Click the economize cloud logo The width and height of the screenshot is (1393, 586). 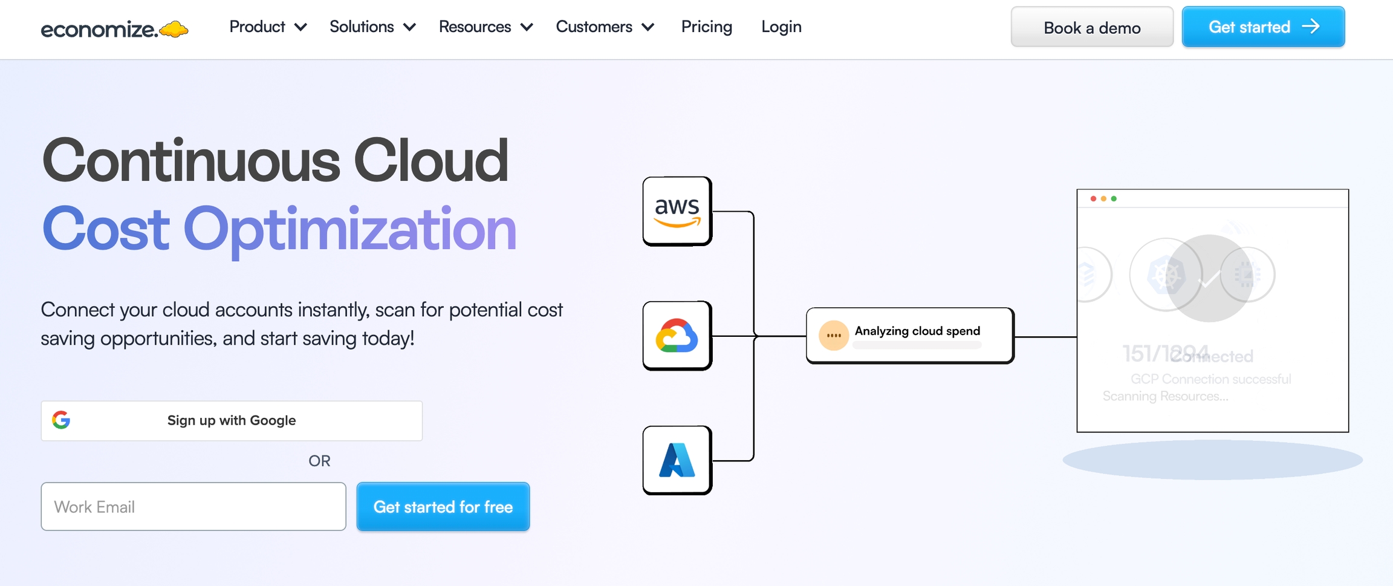(x=114, y=28)
